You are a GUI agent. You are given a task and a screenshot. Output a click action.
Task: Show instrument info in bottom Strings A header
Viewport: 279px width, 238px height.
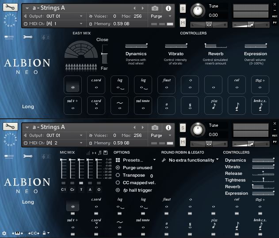pos(168,128)
